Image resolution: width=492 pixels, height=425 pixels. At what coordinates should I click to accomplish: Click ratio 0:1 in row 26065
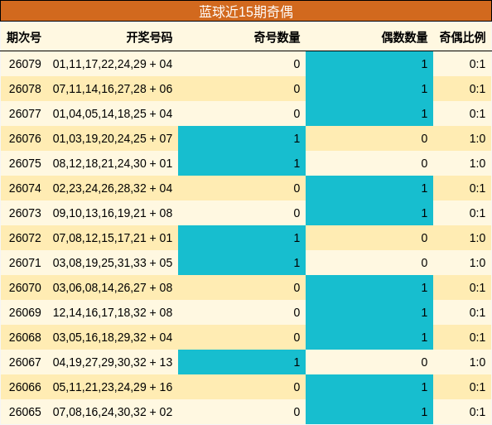pos(477,412)
